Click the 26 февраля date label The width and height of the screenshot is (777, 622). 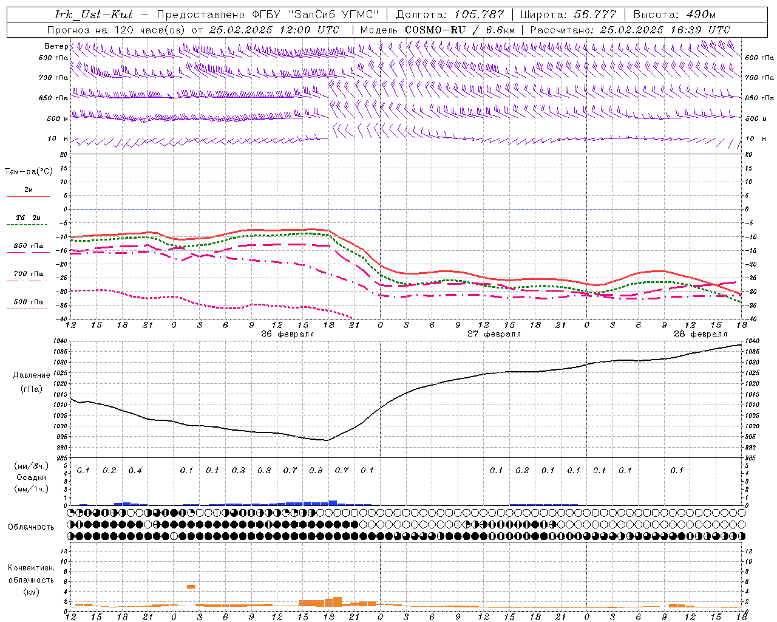point(288,334)
